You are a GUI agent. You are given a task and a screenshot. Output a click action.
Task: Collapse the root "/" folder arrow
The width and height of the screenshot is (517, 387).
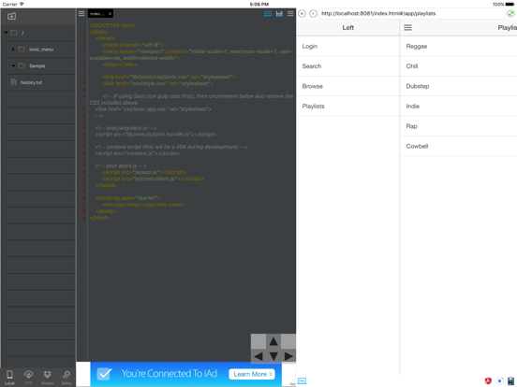tap(6, 33)
